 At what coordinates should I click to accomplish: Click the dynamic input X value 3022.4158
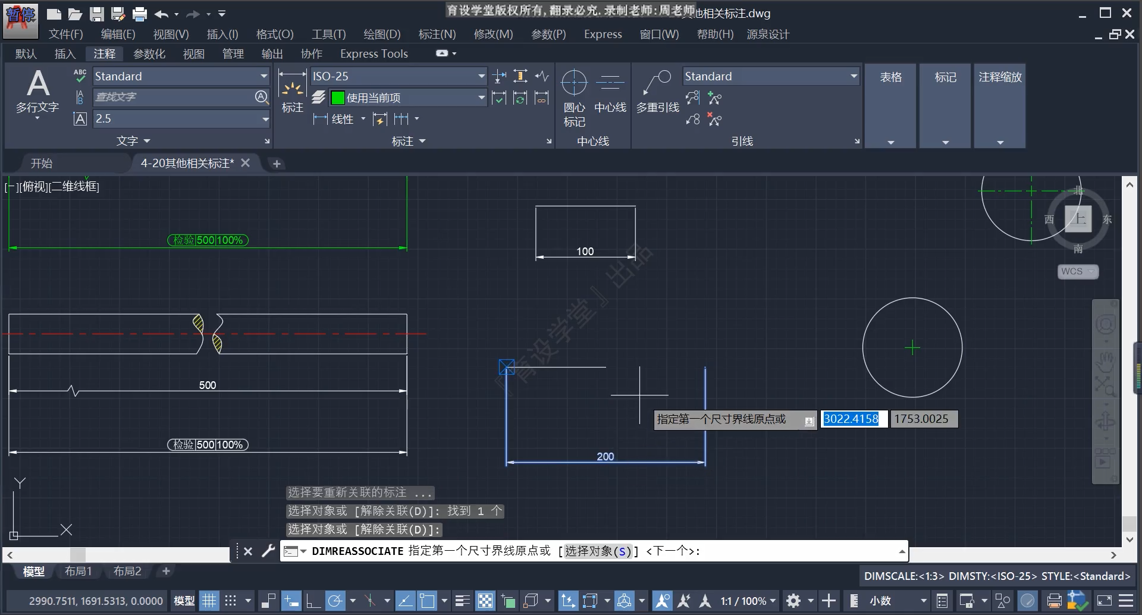854,419
